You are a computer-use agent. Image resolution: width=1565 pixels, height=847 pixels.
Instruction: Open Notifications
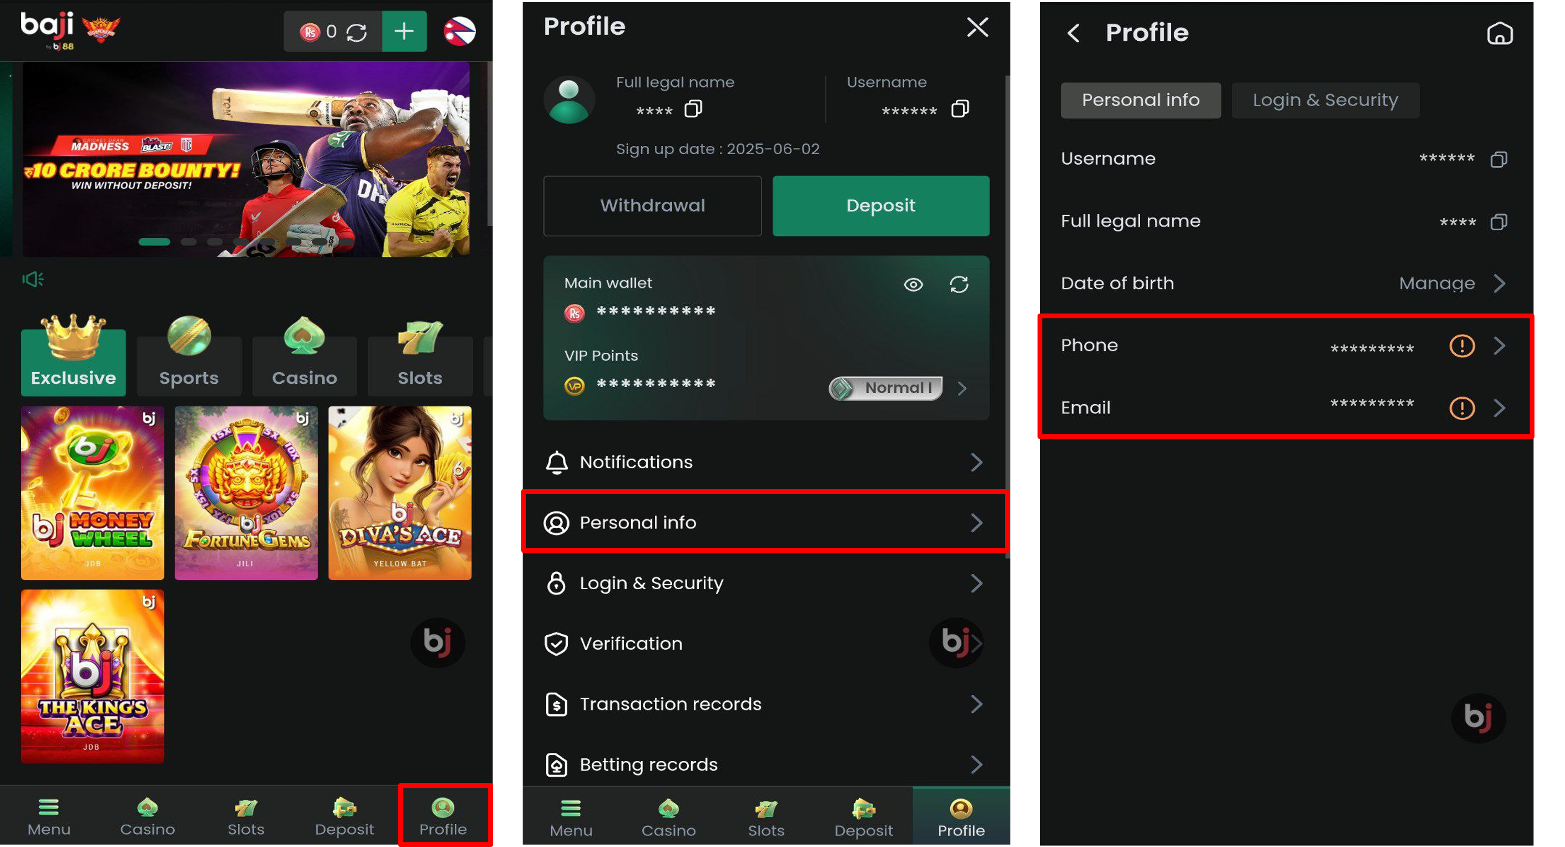click(x=765, y=462)
